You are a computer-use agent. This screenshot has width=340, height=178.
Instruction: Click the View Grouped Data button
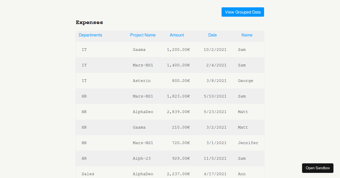click(243, 12)
